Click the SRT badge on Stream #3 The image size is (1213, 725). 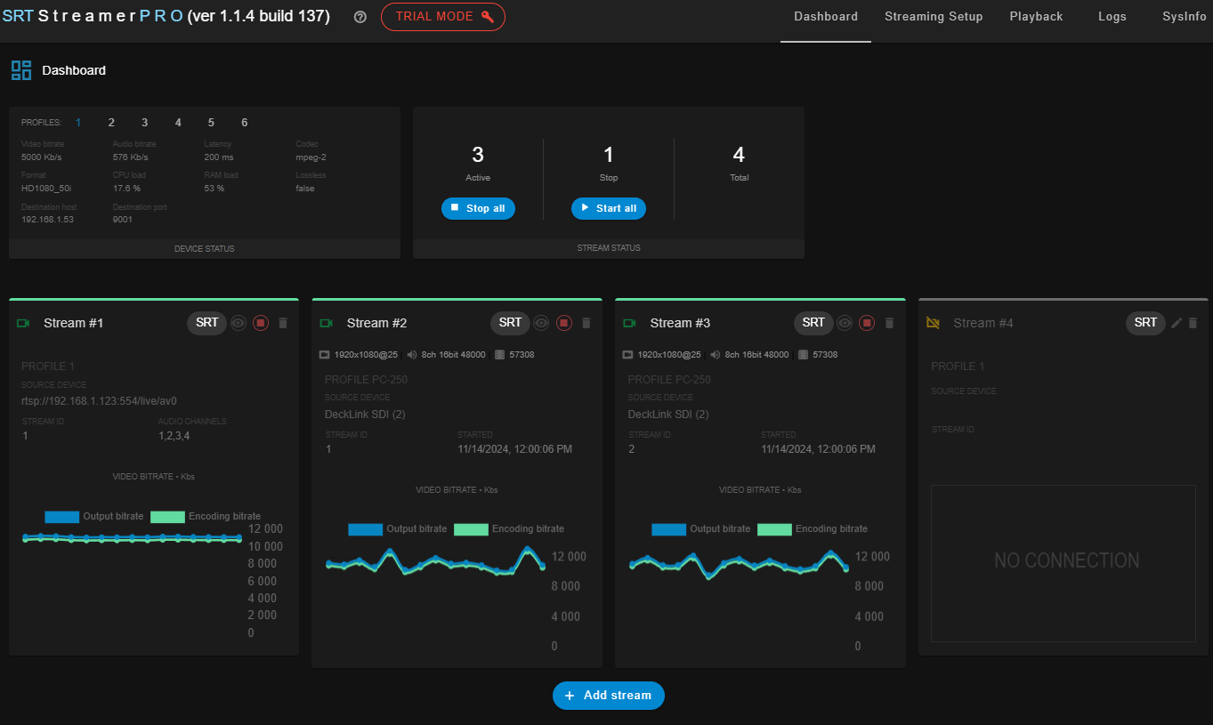click(x=813, y=323)
